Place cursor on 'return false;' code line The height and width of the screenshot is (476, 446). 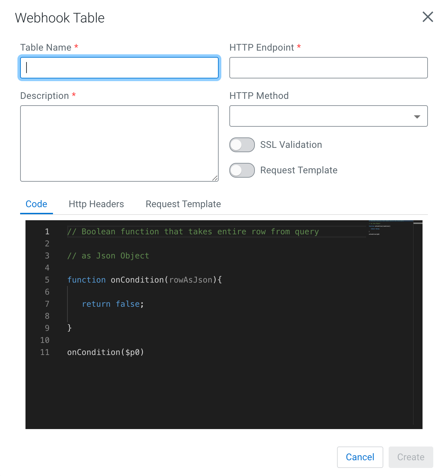click(x=113, y=304)
